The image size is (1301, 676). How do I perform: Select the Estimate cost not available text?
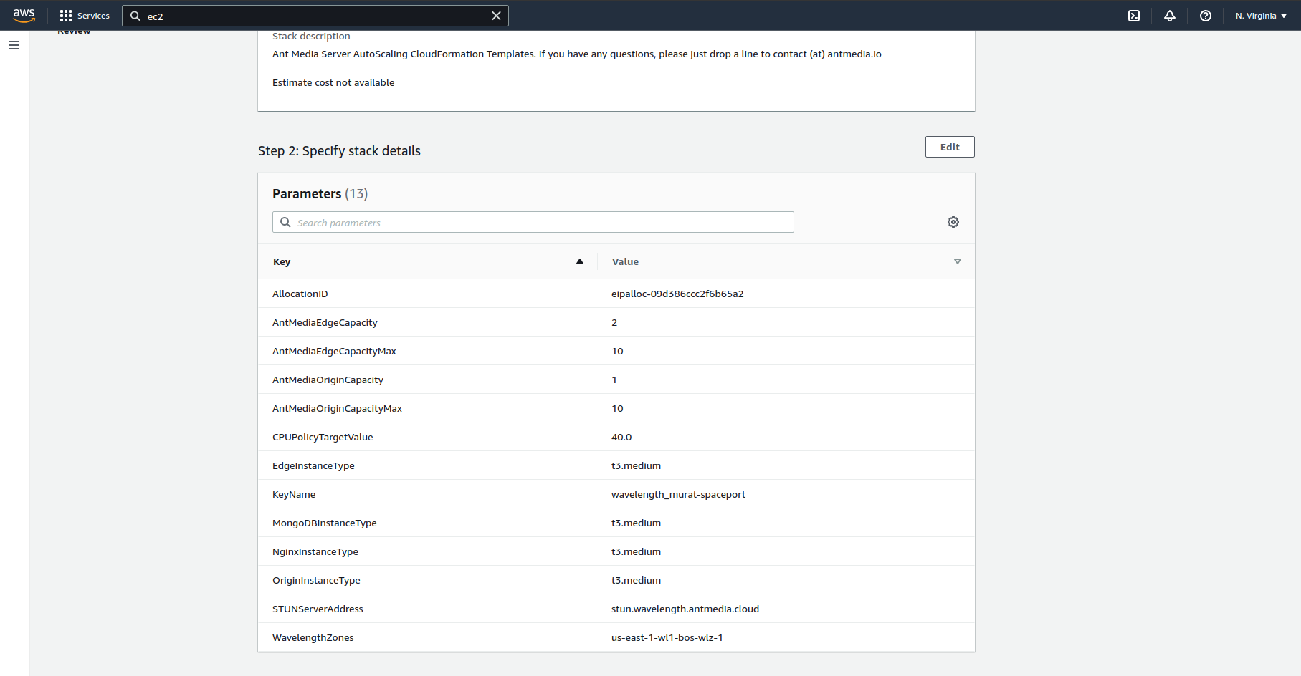pos(333,82)
